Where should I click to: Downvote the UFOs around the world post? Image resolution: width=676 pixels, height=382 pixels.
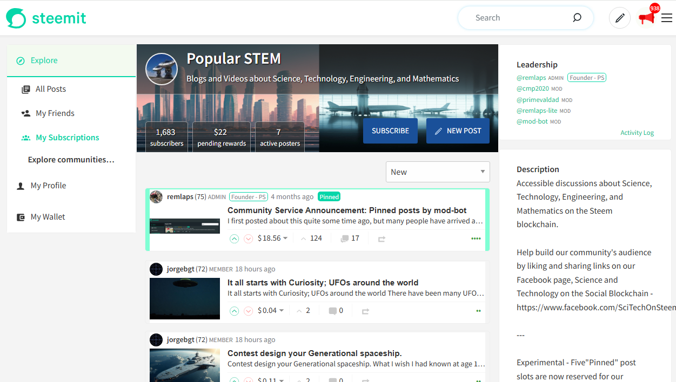pyautogui.click(x=248, y=311)
